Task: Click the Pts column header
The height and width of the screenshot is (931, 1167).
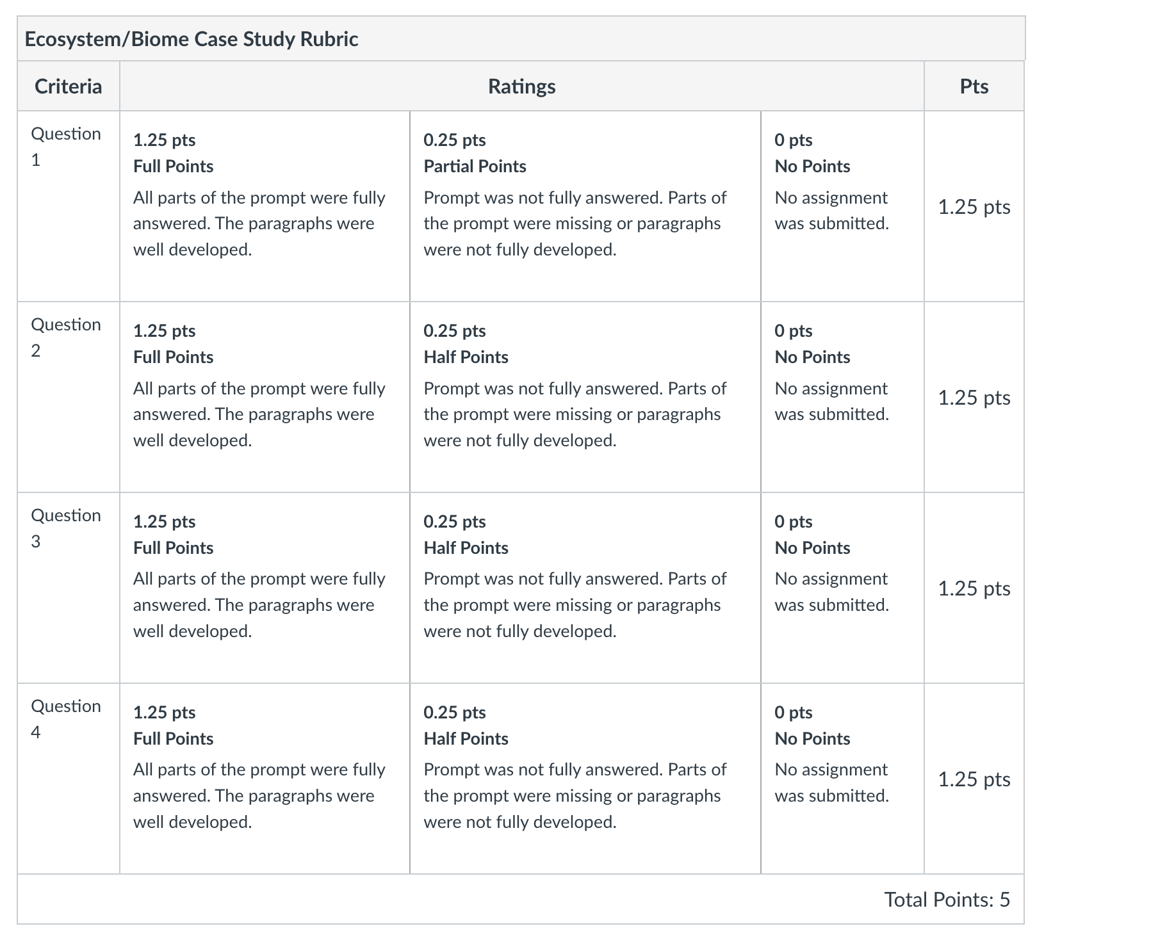Action: (x=974, y=86)
